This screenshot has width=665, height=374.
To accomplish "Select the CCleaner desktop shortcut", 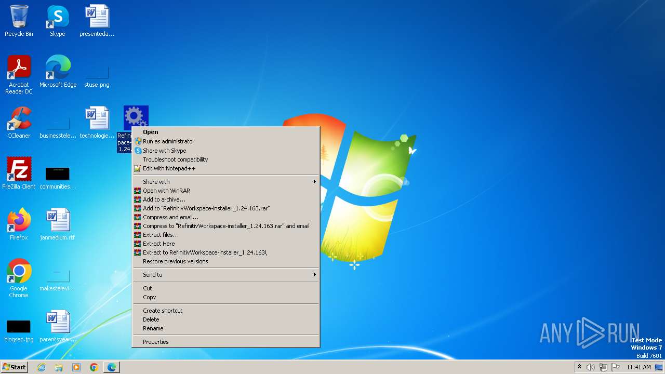I will pyautogui.click(x=19, y=122).
